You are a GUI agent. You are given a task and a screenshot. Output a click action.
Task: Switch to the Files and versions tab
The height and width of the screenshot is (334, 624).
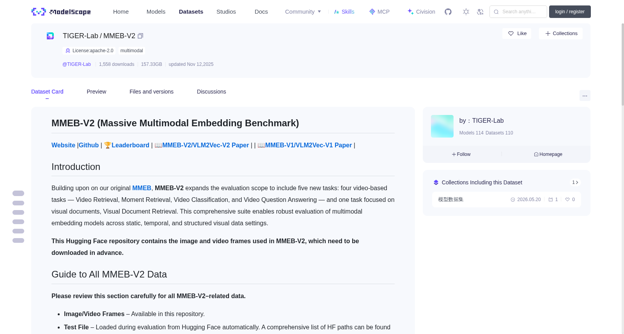tap(151, 92)
